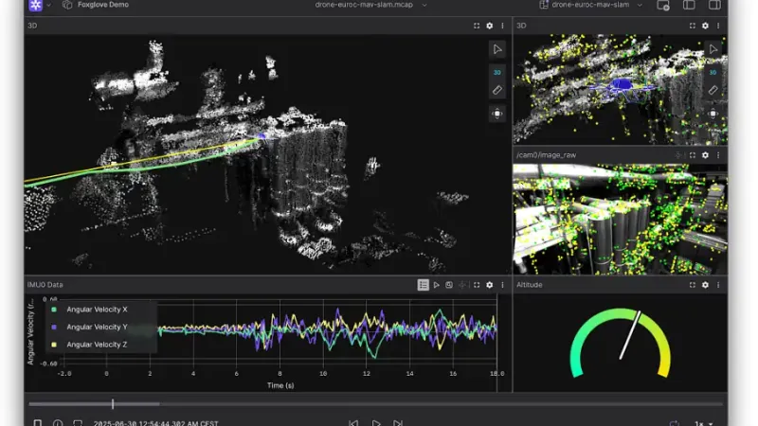Seek forward with the next-frame button
Image resolution: width=758 pixels, height=426 pixels.
click(398, 423)
